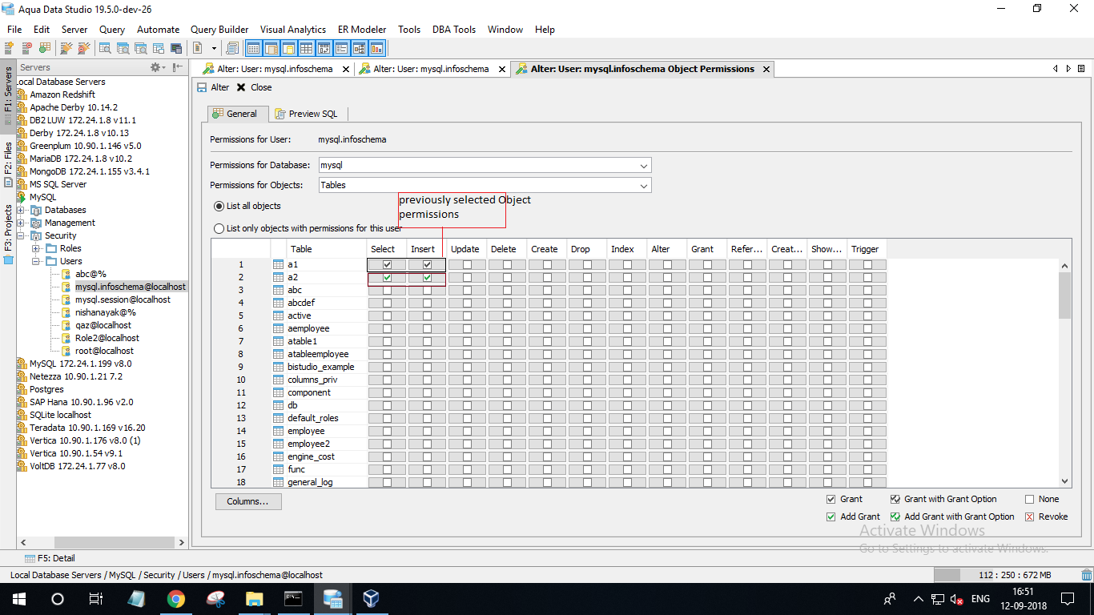This screenshot has width=1094, height=615.
Task: Select the Teradata 10.90.1.169 server
Action: (87, 428)
